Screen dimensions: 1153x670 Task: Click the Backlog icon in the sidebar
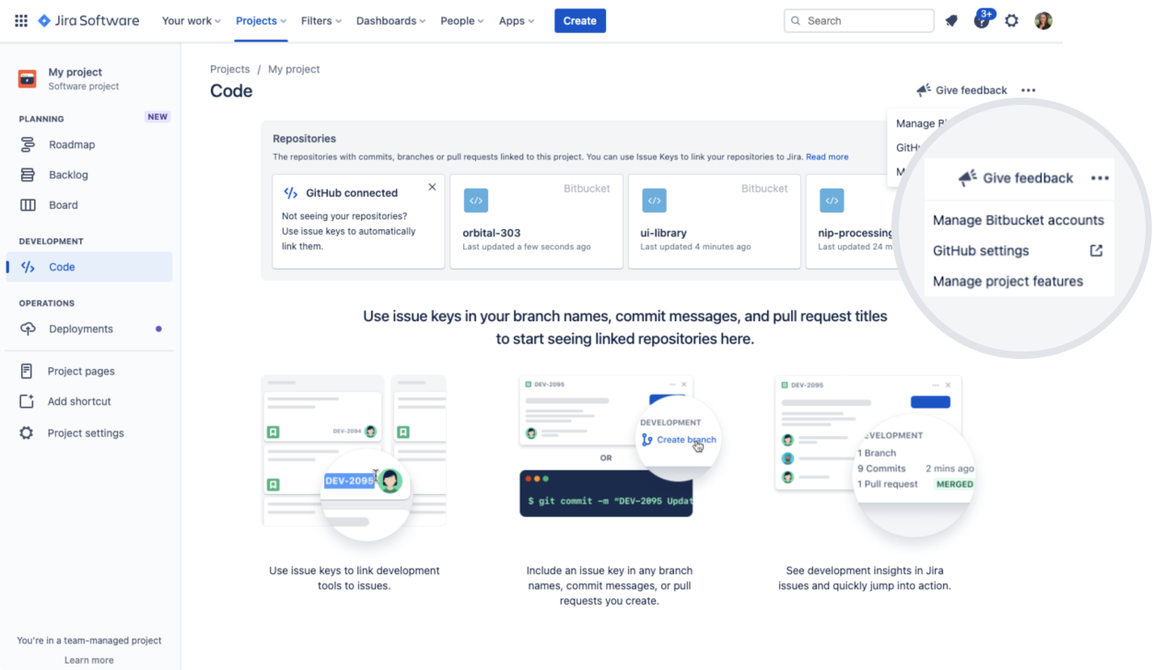[28, 175]
